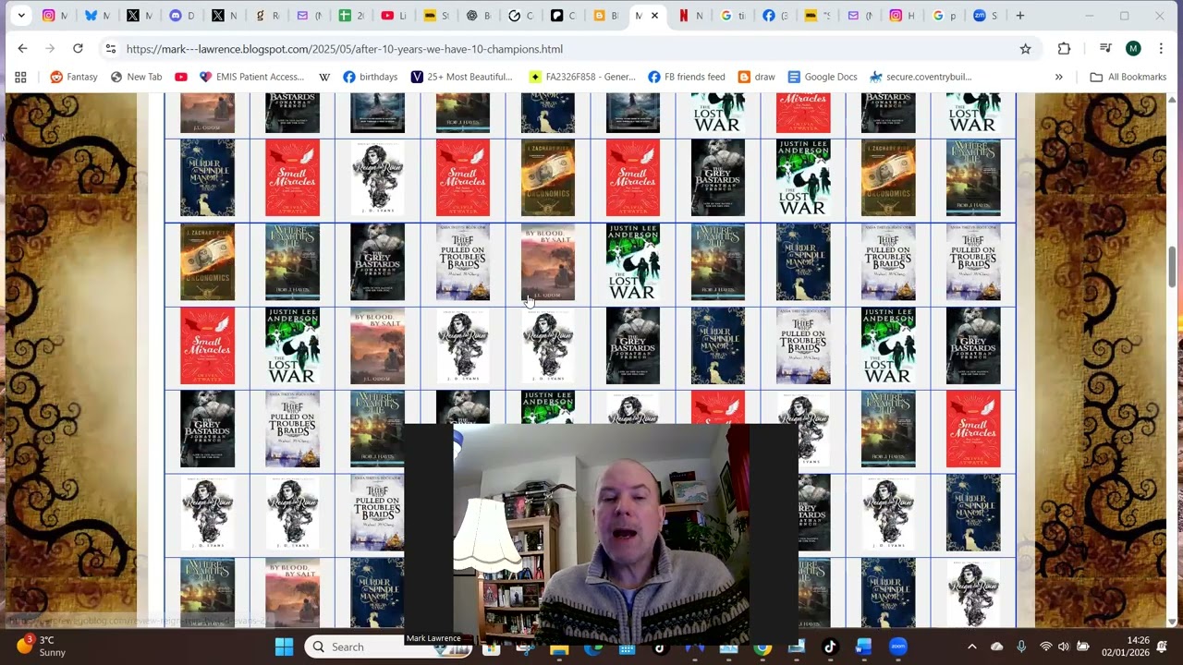Open the Fantasy bookmark
1183x665 pixels.
pyautogui.click(x=73, y=77)
